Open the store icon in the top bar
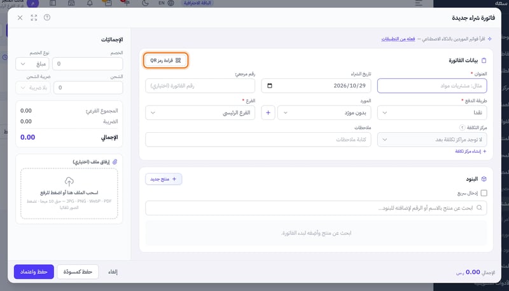This screenshot has width=509, height=291. click(x=71, y=3)
